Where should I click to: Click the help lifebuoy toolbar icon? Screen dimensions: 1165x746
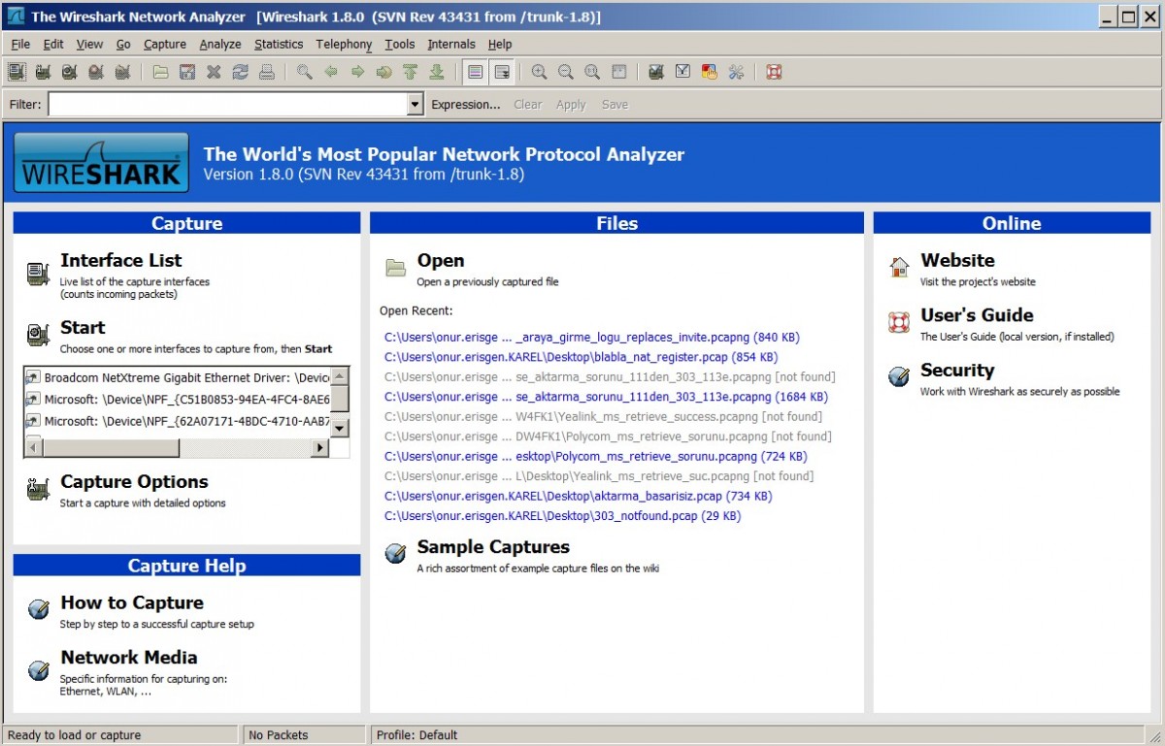774,72
